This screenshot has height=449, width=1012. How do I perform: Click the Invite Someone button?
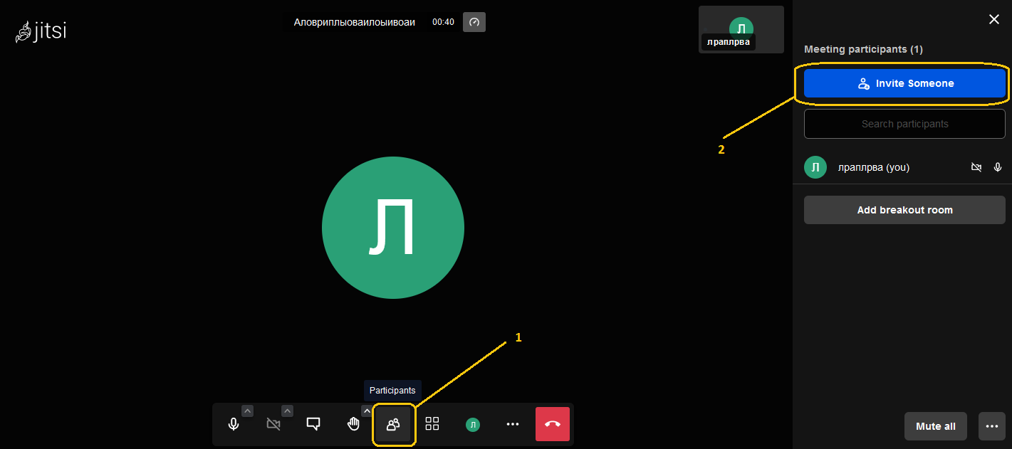(x=904, y=83)
